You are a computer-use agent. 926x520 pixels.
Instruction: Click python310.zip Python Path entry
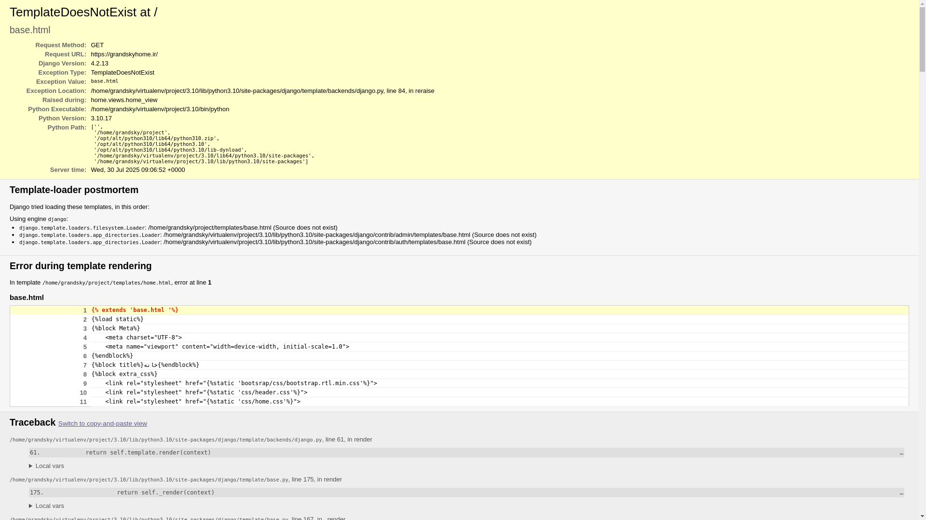157,139
